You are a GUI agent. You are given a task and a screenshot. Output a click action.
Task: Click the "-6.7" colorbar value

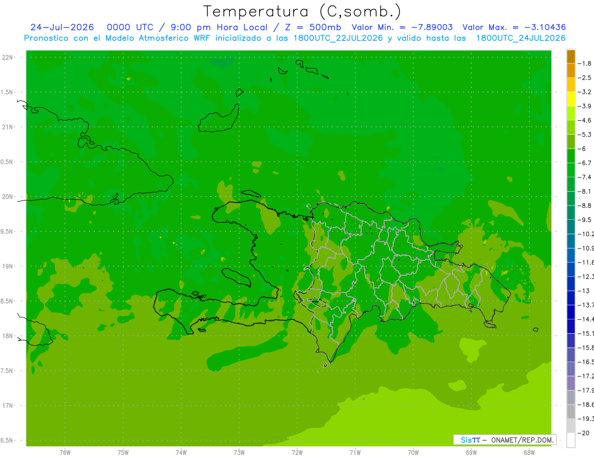tap(585, 163)
